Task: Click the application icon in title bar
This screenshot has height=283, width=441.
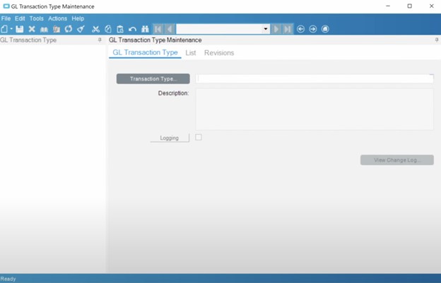Action: 6,6
